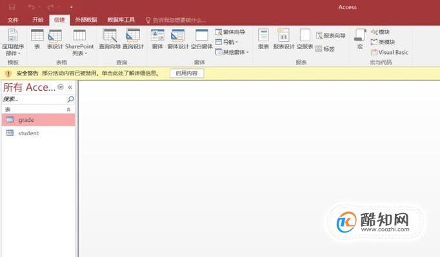Click the 启用内容 (Enable Content) button
440x257 pixels.
coord(186,73)
